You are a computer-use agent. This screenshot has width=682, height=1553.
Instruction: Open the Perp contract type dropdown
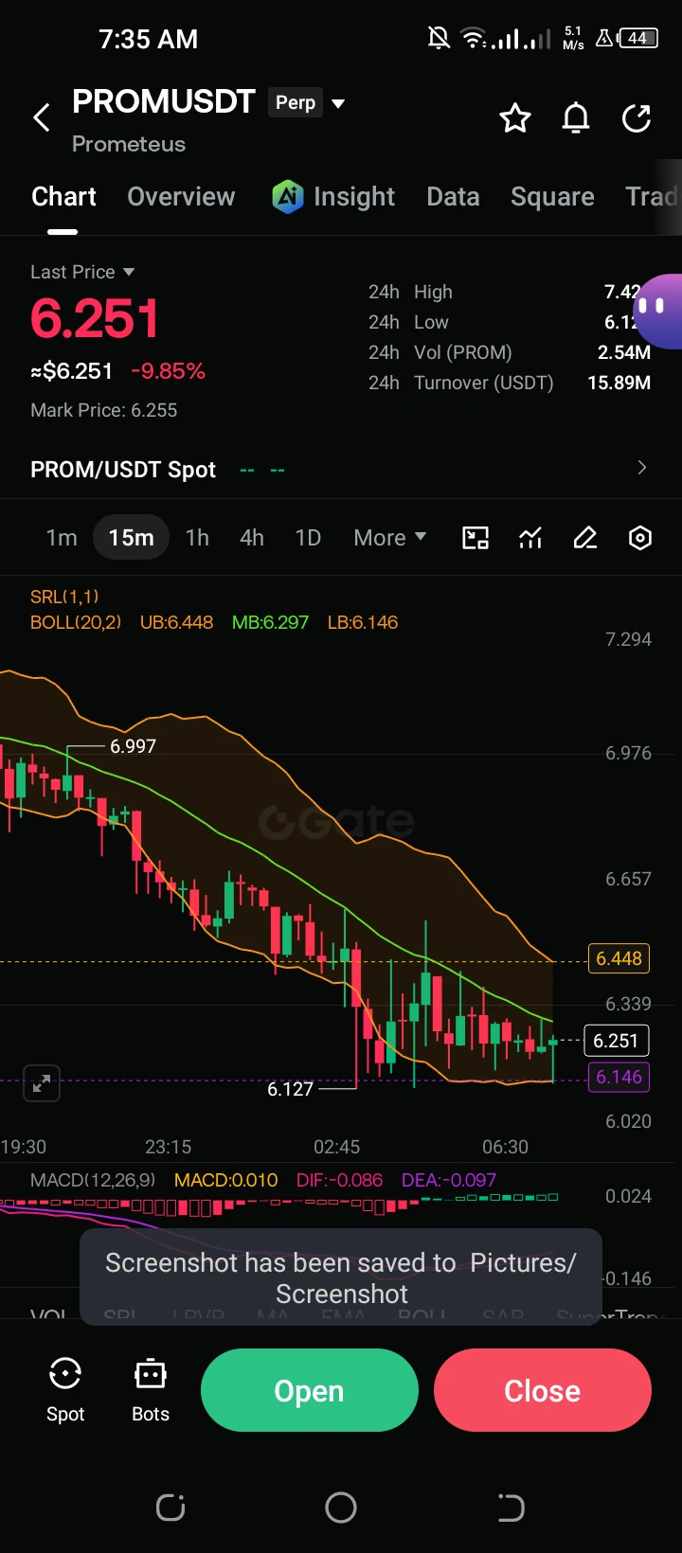coord(307,102)
